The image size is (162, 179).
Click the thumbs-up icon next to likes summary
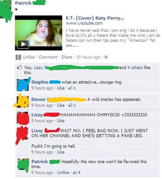coord(19,67)
